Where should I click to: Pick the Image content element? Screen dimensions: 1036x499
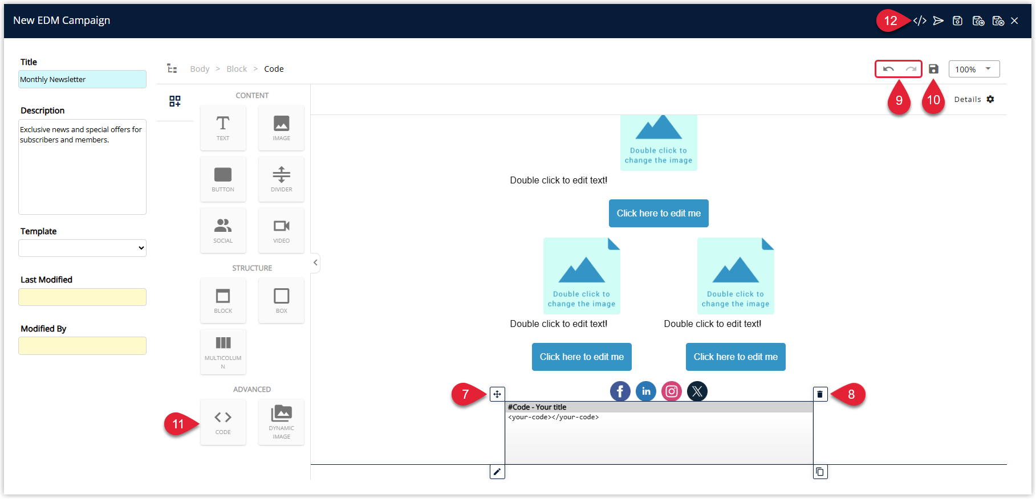pyautogui.click(x=281, y=128)
